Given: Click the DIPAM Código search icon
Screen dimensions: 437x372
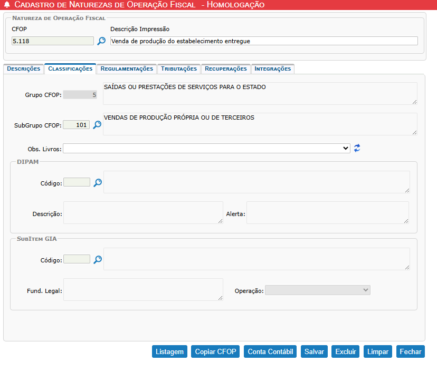Looking at the screenshot, I should [x=98, y=182].
